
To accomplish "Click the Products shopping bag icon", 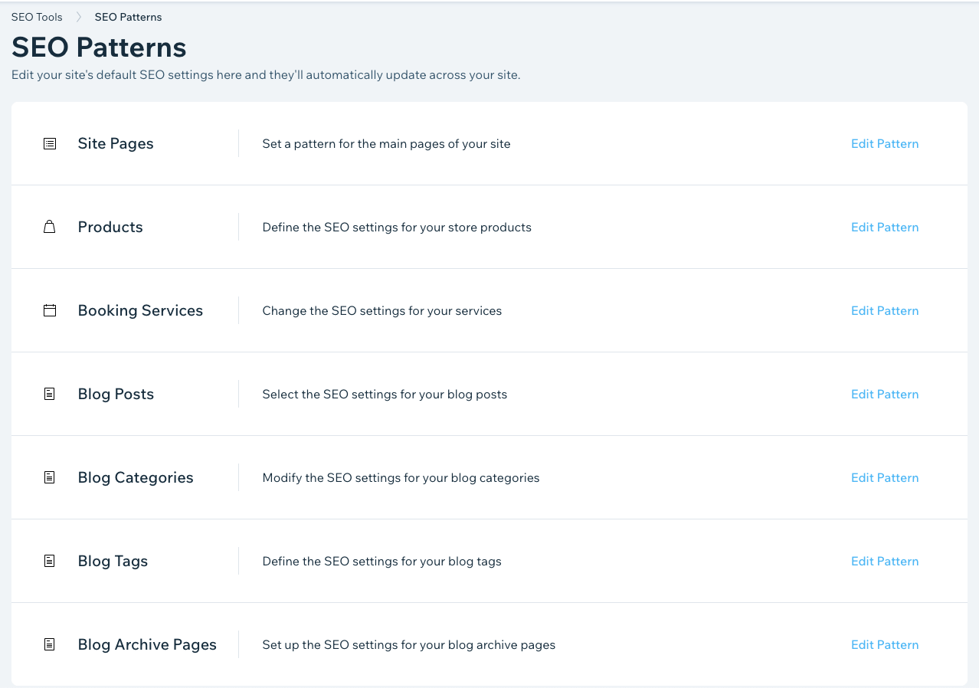I will click(x=50, y=227).
